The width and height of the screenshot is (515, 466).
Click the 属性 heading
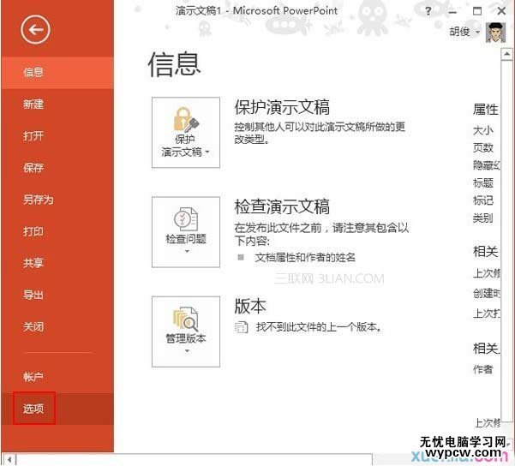(x=486, y=110)
